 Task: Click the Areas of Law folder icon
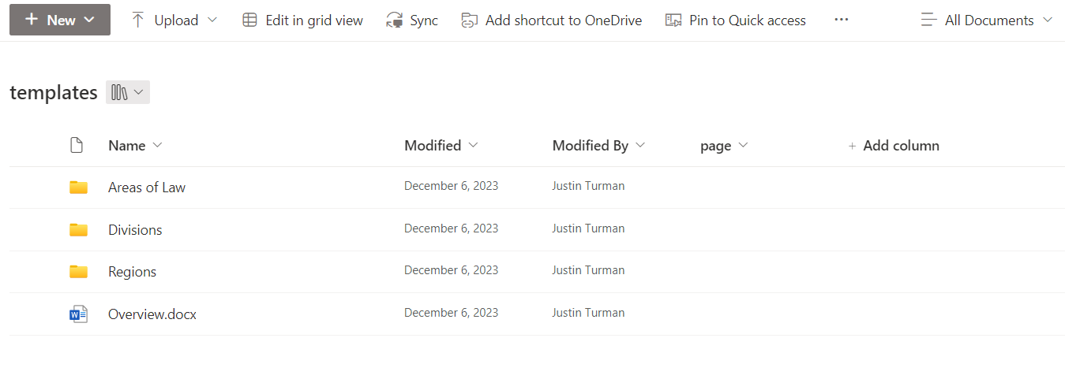pyautogui.click(x=78, y=188)
